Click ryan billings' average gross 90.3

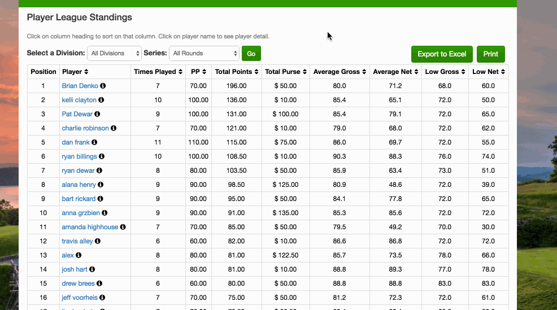pos(340,156)
